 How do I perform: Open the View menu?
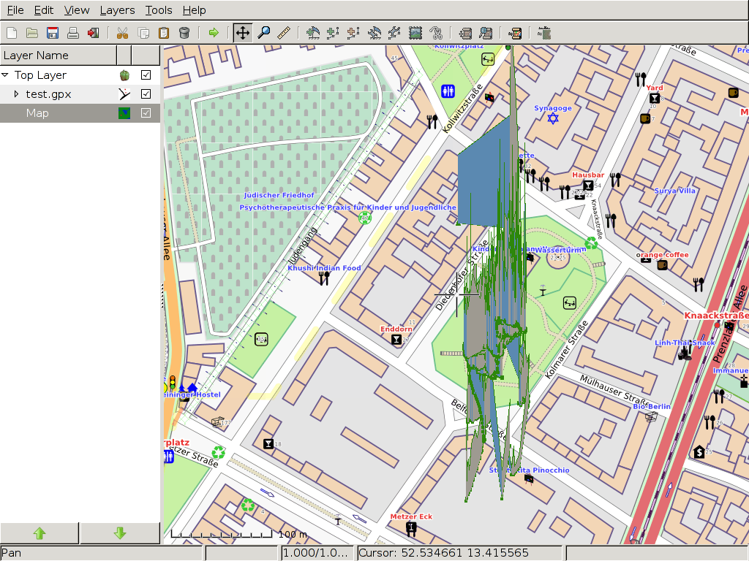pyautogui.click(x=77, y=10)
